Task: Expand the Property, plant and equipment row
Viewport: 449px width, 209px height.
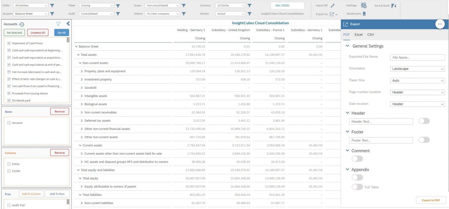Action: click(82, 71)
